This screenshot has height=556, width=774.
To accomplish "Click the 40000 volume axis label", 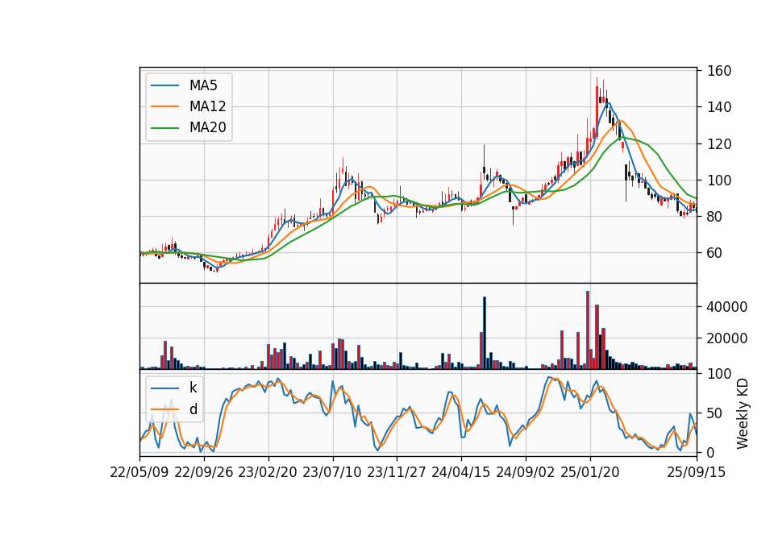I will [x=727, y=307].
